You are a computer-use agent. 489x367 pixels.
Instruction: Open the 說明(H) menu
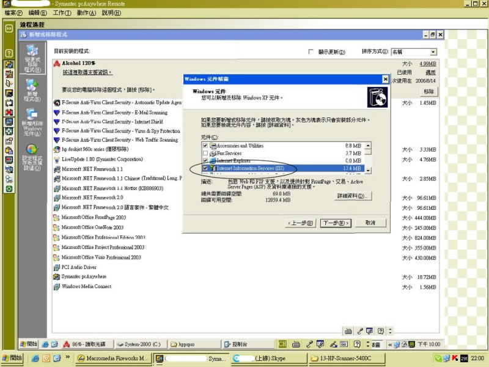111,13
